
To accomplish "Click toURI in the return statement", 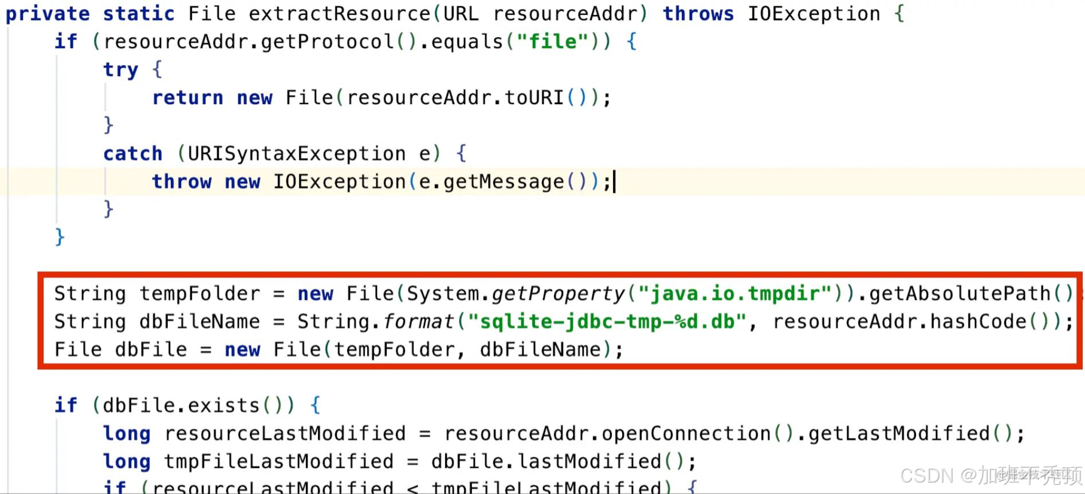I will point(534,97).
